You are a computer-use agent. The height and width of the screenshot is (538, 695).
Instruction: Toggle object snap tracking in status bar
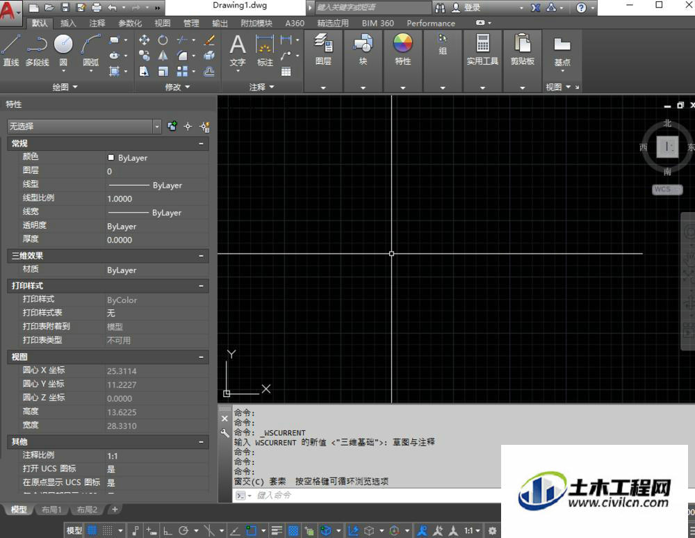click(x=235, y=530)
